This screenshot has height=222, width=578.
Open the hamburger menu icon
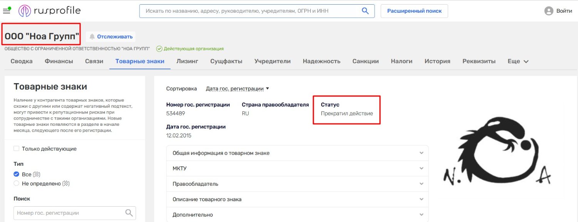click(7, 11)
